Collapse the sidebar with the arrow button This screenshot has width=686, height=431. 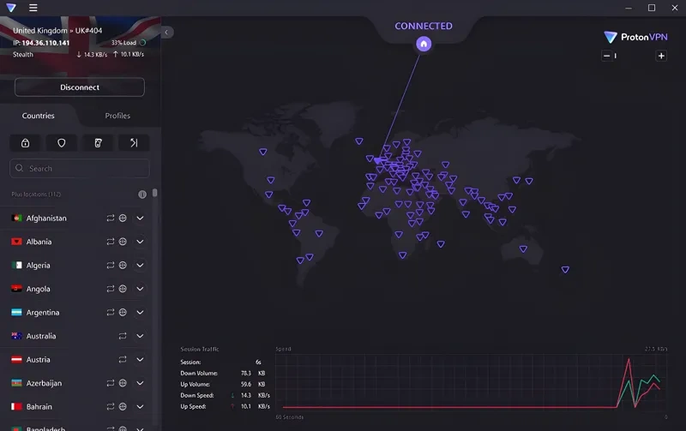tap(166, 33)
